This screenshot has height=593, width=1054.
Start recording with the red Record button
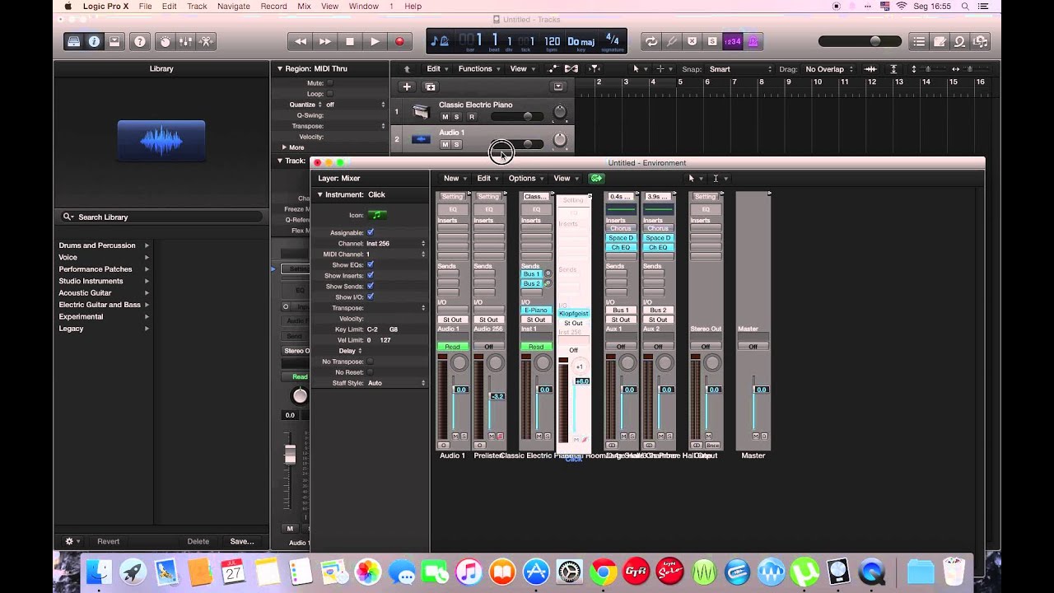(399, 41)
